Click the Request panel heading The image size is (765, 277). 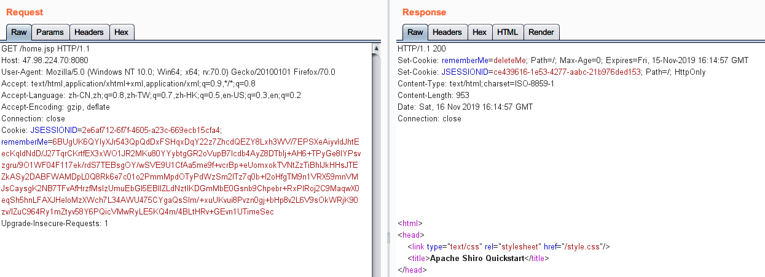click(25, 12)
